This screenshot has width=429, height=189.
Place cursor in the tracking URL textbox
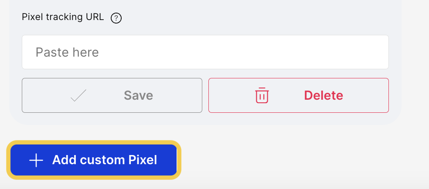point(205,52)
